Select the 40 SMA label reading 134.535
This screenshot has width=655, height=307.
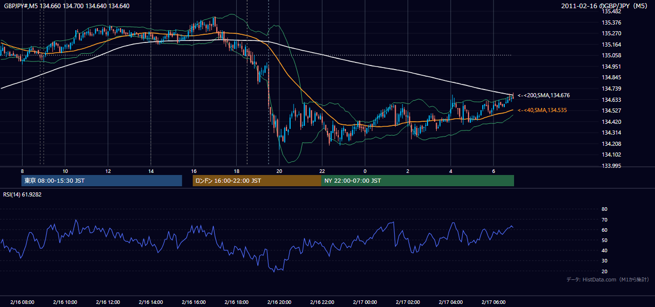542,110
